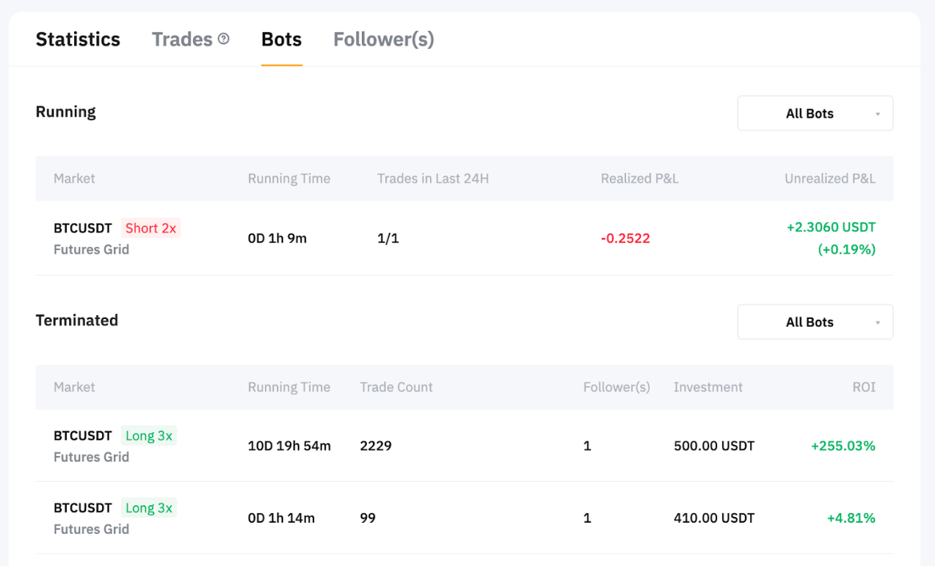Click the Running dropdown arrow icon
This screenshot has width=935, height=566.
(878, 114)
